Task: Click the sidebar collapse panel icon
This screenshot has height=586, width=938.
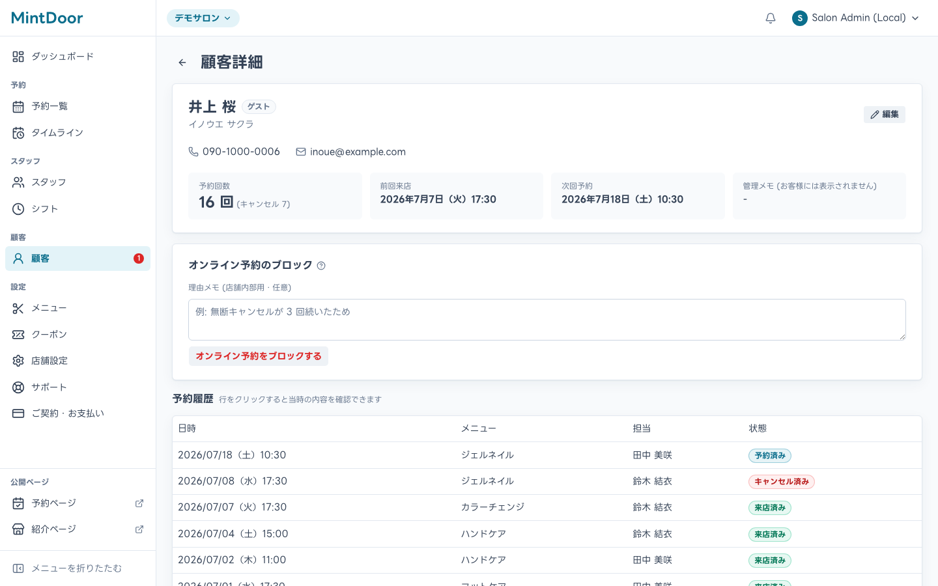Action: point(18,568)
